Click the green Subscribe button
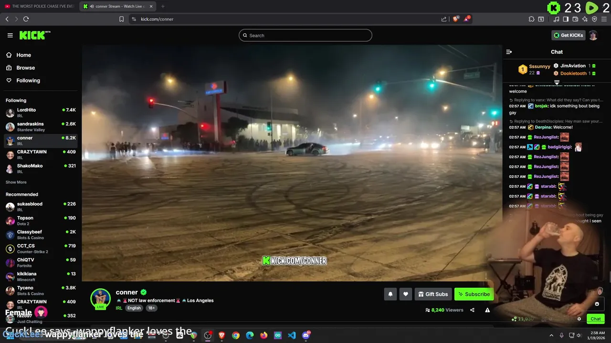The image size is (611, 343). click(474, 294)
